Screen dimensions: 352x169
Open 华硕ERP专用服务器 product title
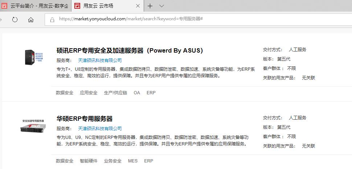point(85,119)
